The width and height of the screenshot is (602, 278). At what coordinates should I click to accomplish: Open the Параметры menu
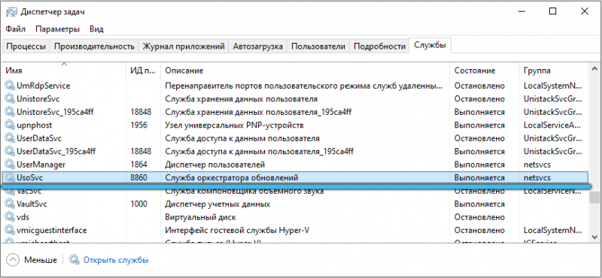58,29
